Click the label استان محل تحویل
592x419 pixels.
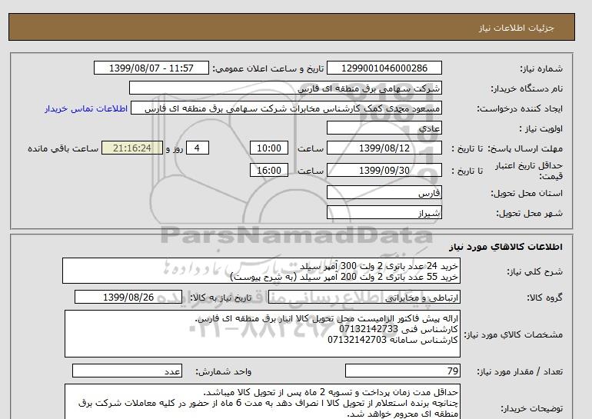527,193
